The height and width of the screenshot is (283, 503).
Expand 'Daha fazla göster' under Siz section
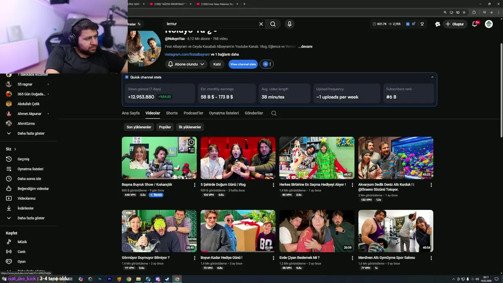31,218
